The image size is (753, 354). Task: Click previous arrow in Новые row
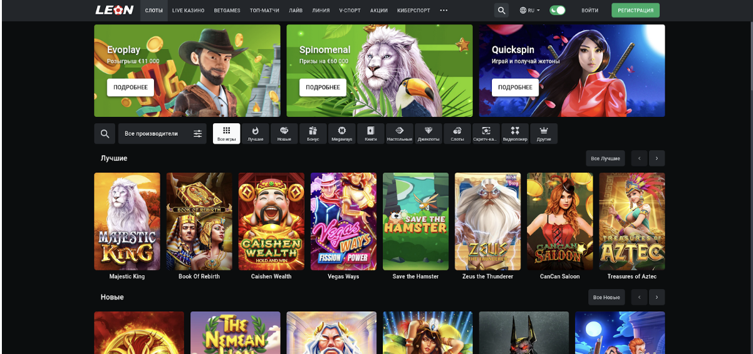[x=639, y=297]
